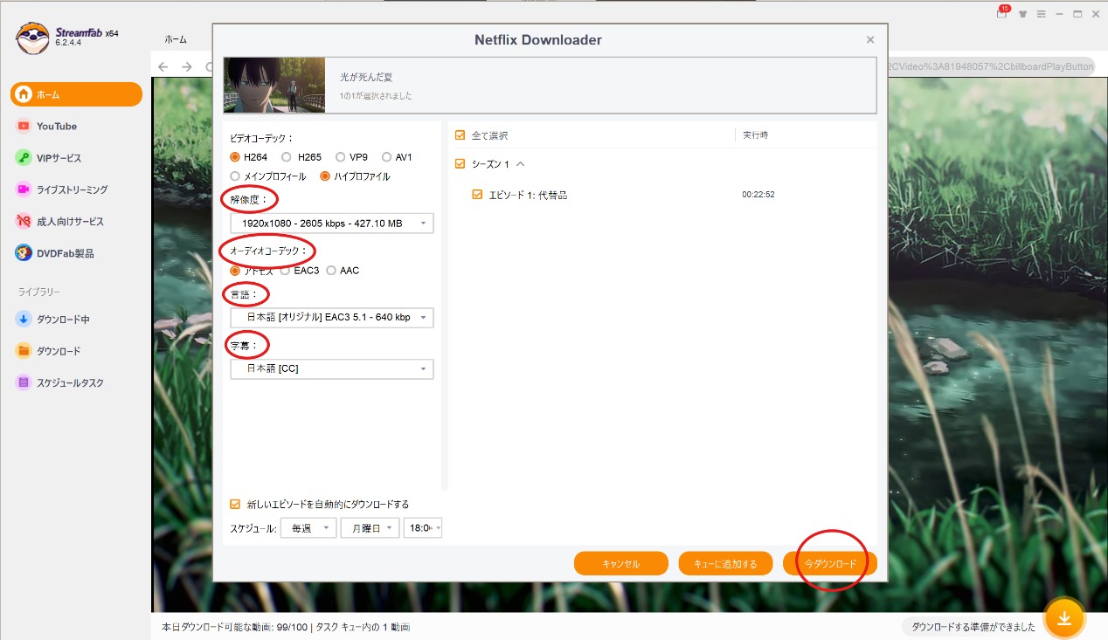
Task: Click the browser forward arrow
Action: coord(187,66)
